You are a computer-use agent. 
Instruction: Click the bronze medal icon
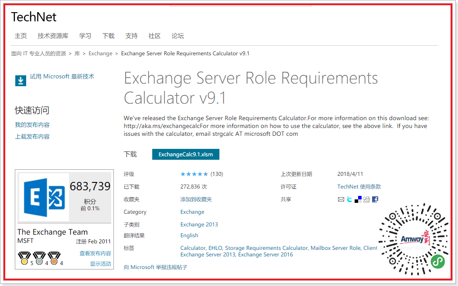[x=54, y=258]
